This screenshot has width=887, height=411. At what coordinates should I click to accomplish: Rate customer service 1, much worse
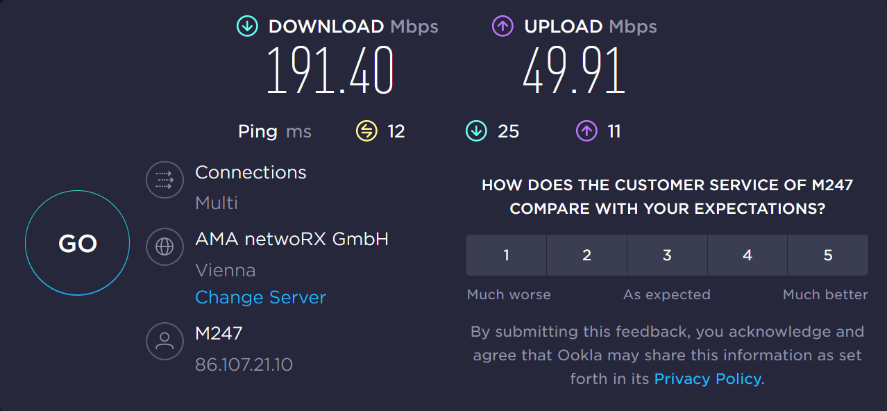[507, 255]
